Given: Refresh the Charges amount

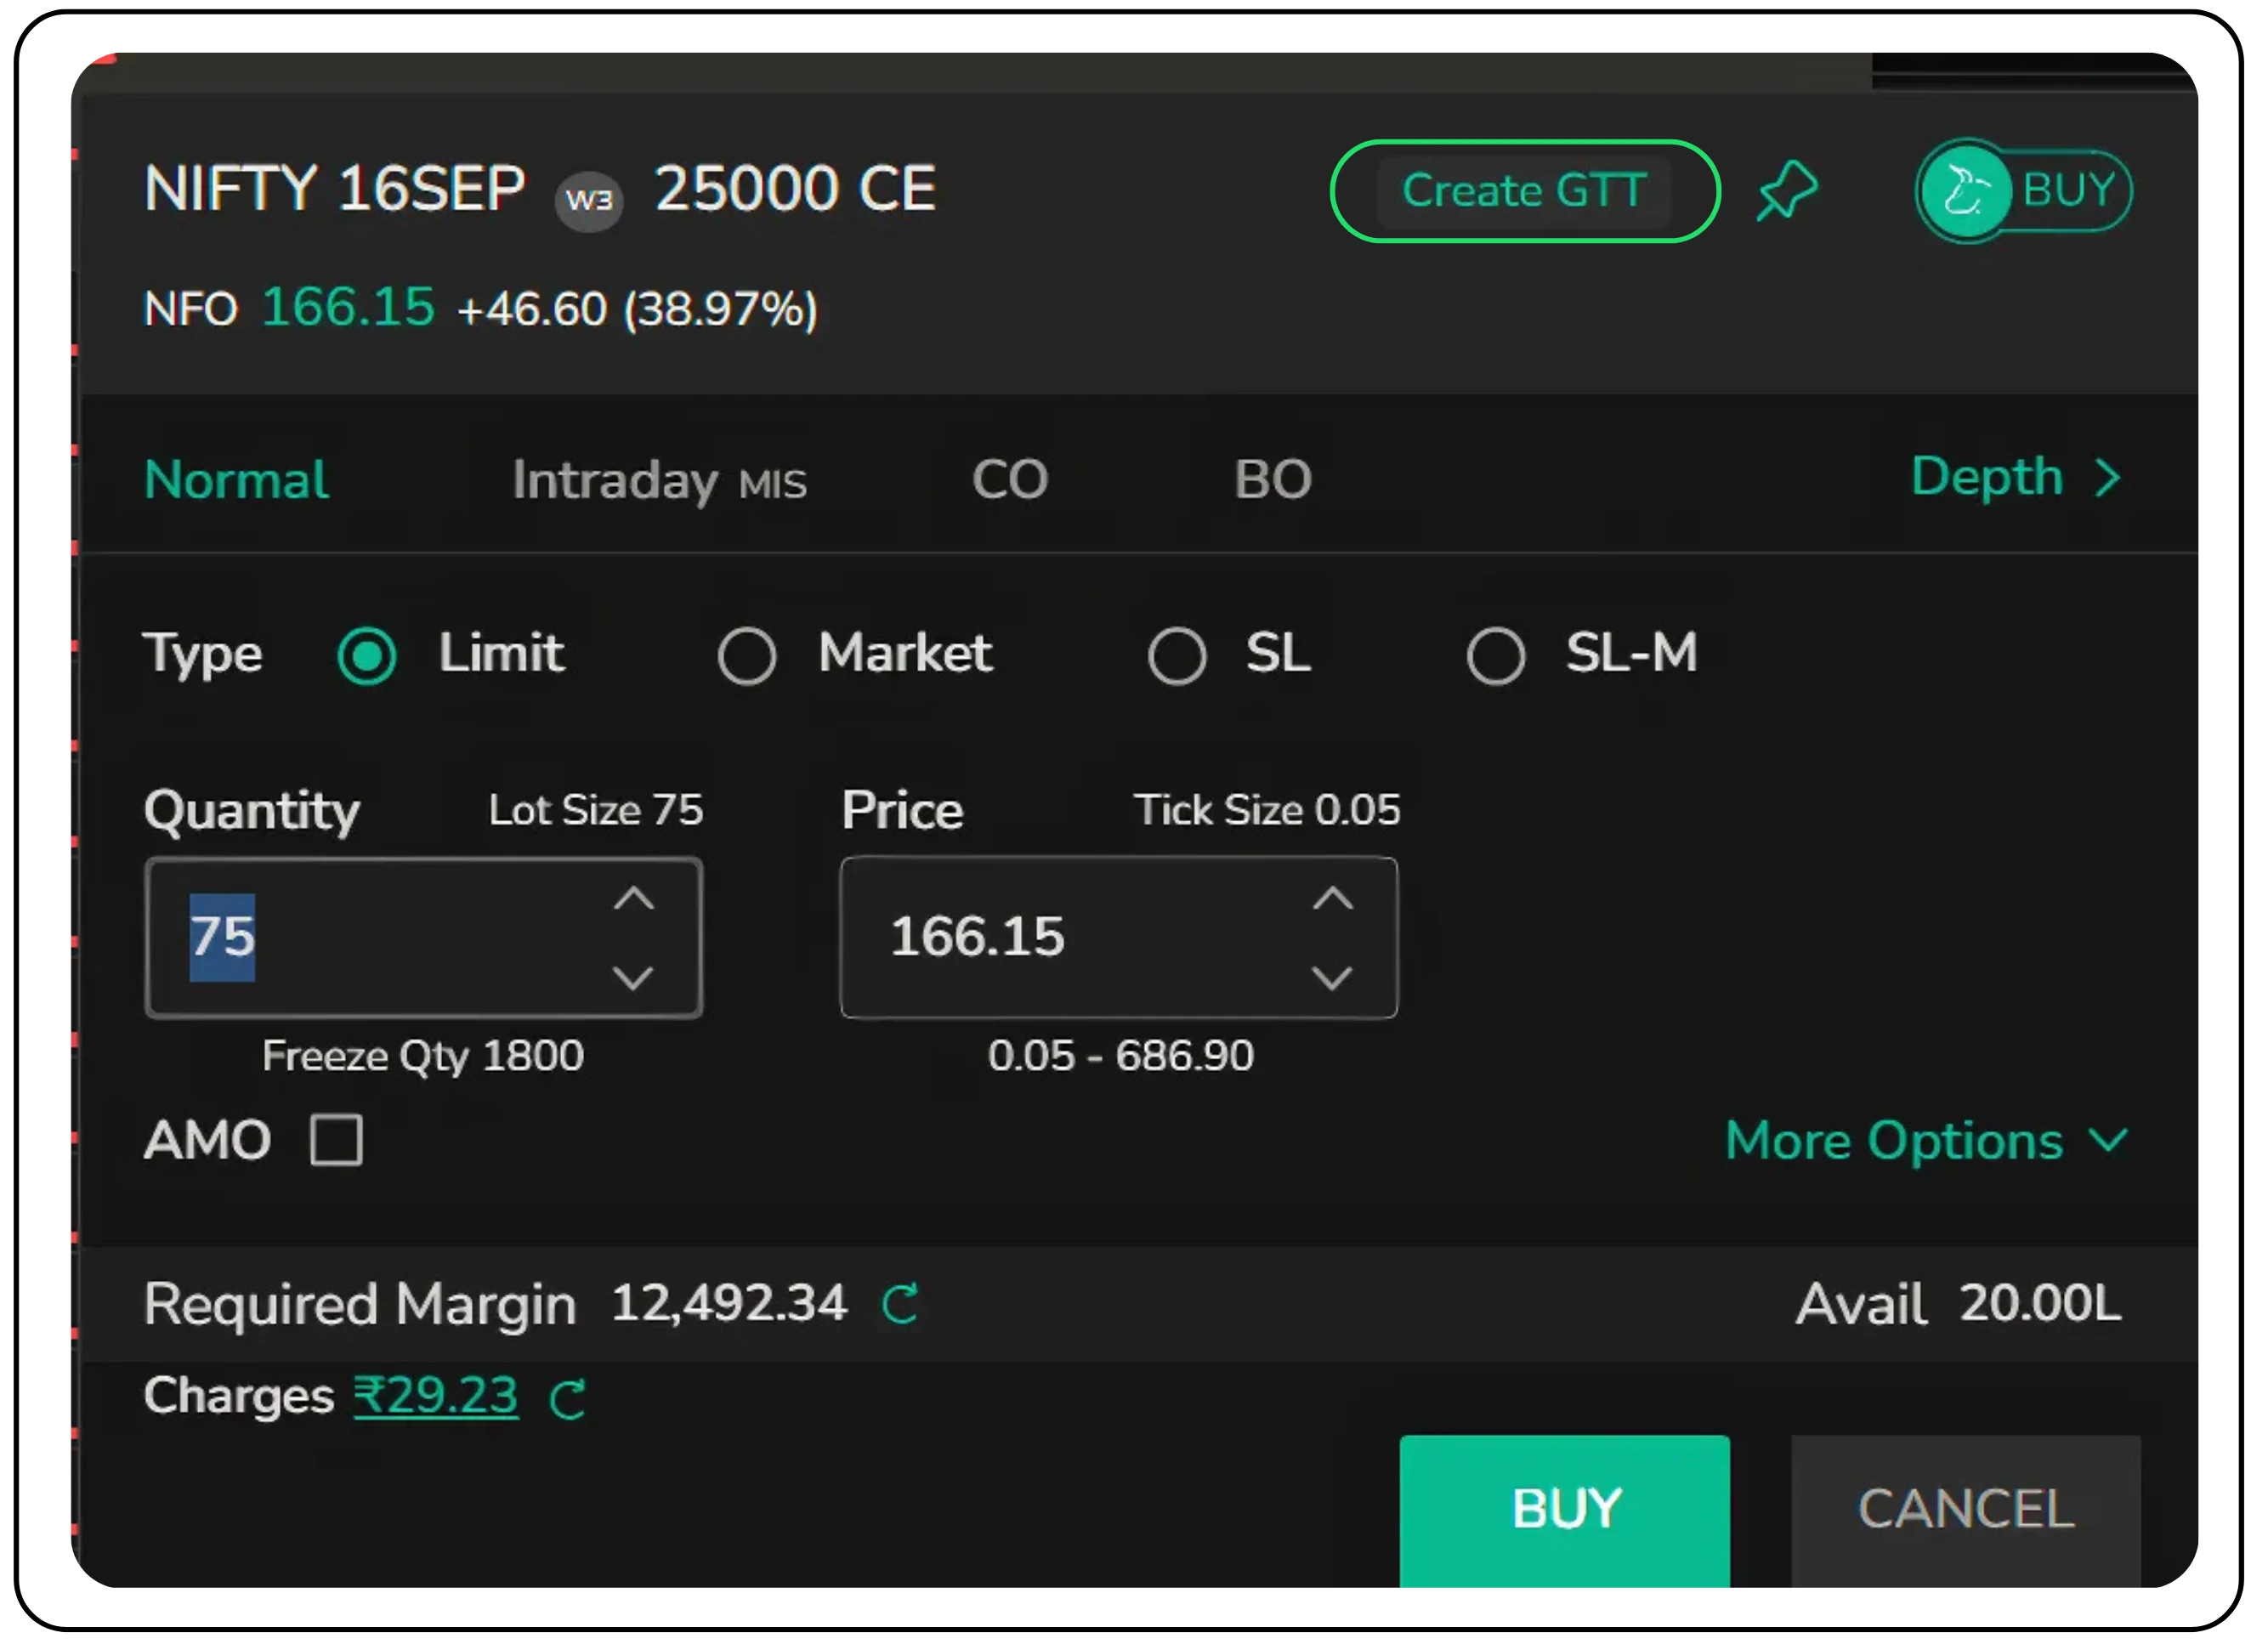Looking at the screenshot, I should point(568,1398).
